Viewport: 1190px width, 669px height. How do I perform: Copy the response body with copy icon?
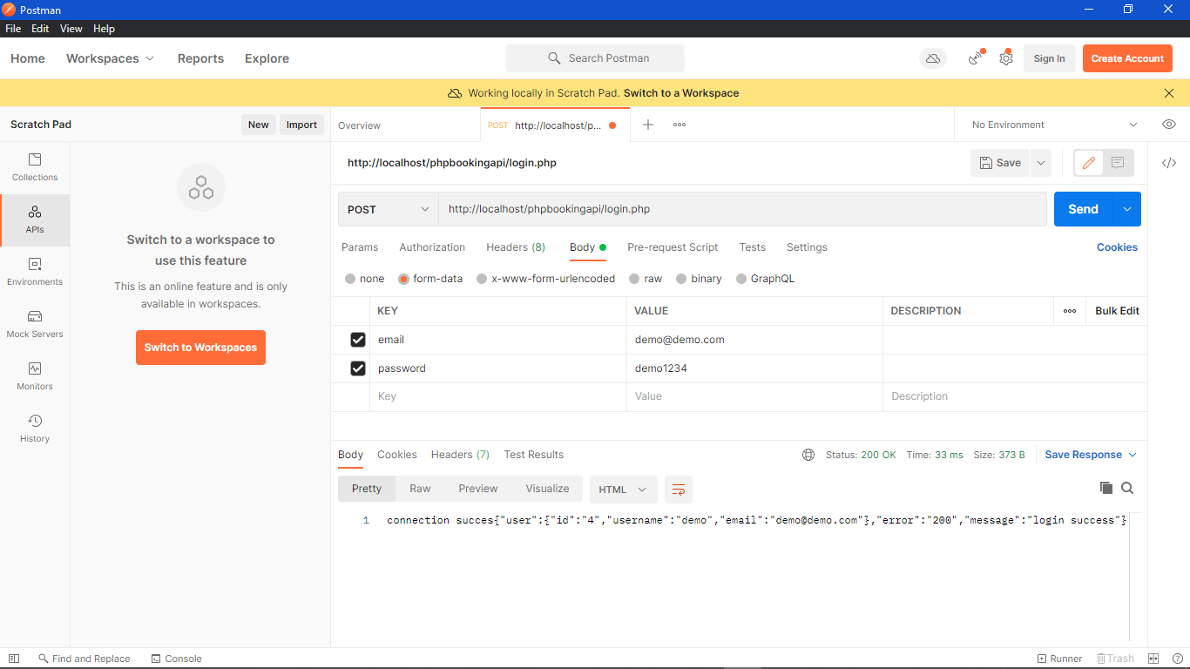click(x=1106, y=488)
